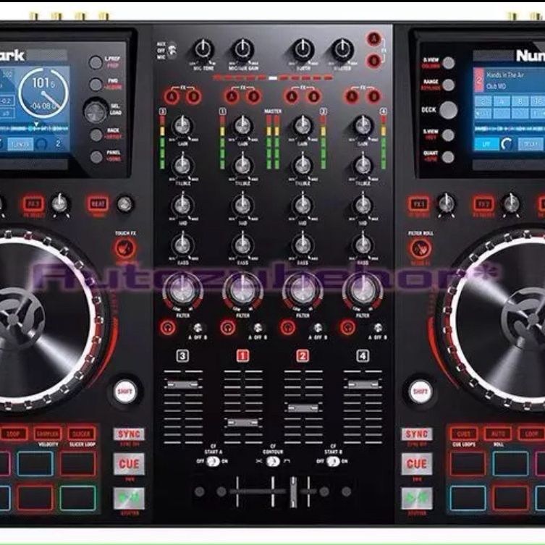Tap the right deck CUE button

[417, 464]
